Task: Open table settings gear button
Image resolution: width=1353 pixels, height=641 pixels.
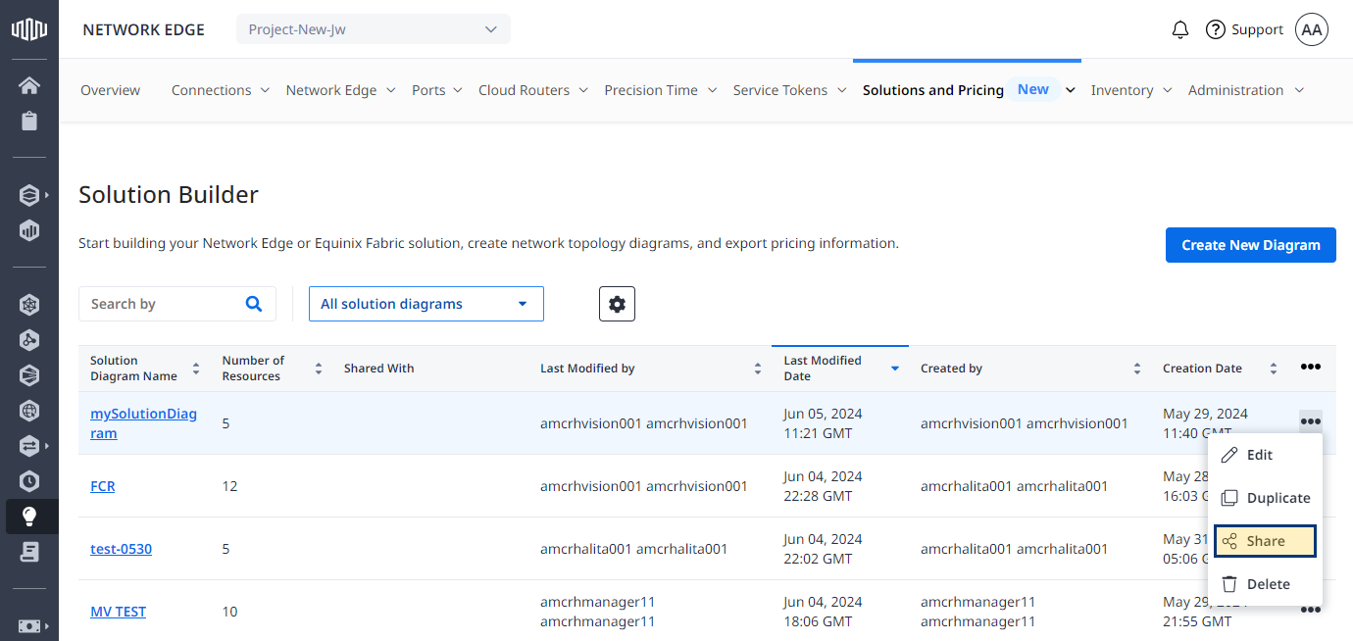Action: tap(617, 304)
